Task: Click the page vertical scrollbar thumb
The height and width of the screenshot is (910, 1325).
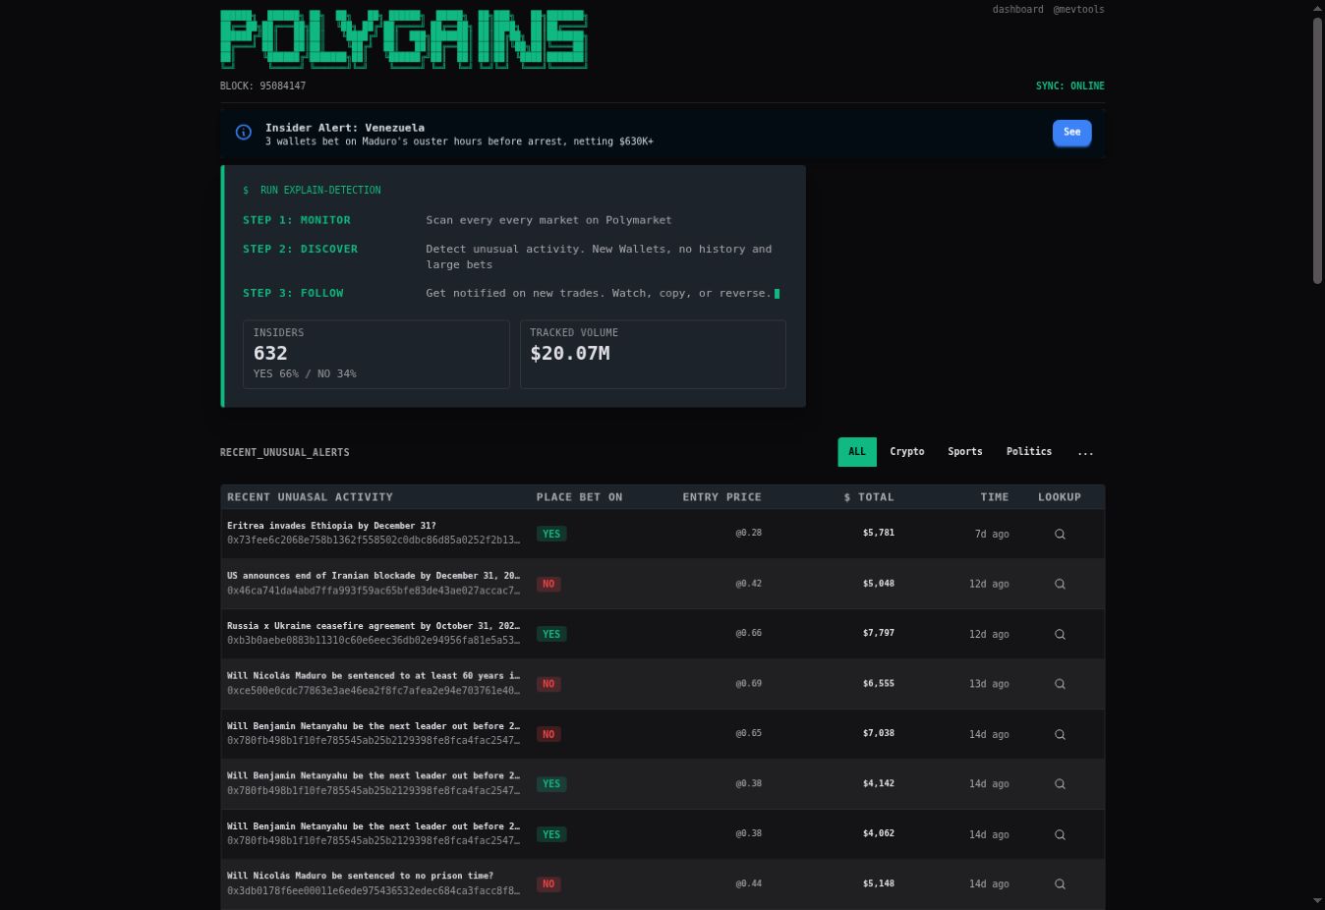Action: pos(1317,150)
